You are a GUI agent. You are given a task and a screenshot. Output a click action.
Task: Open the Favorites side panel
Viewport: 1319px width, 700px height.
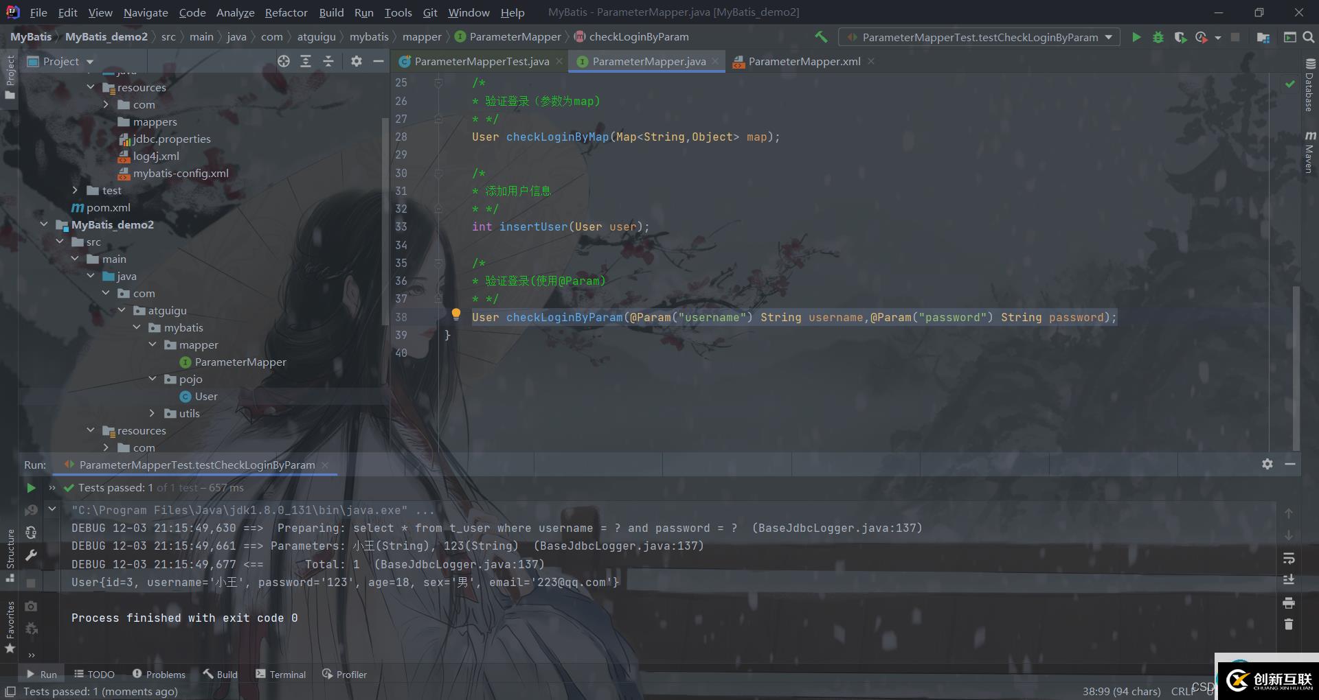(10, 628)
